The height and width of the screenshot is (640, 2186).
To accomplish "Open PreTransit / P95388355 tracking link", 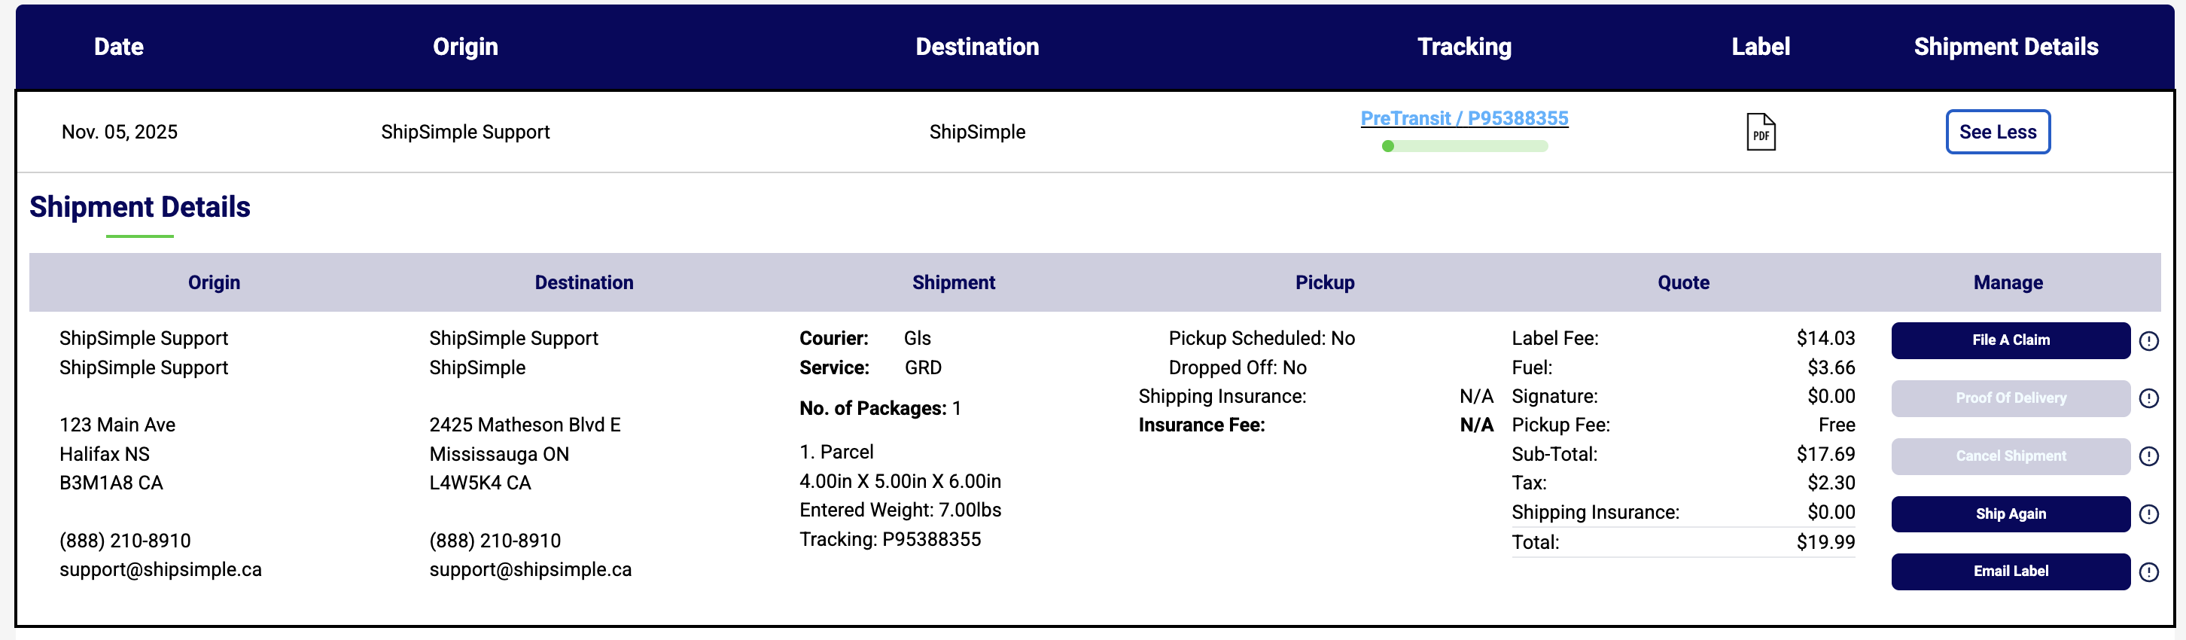I will pos(1464,118).
